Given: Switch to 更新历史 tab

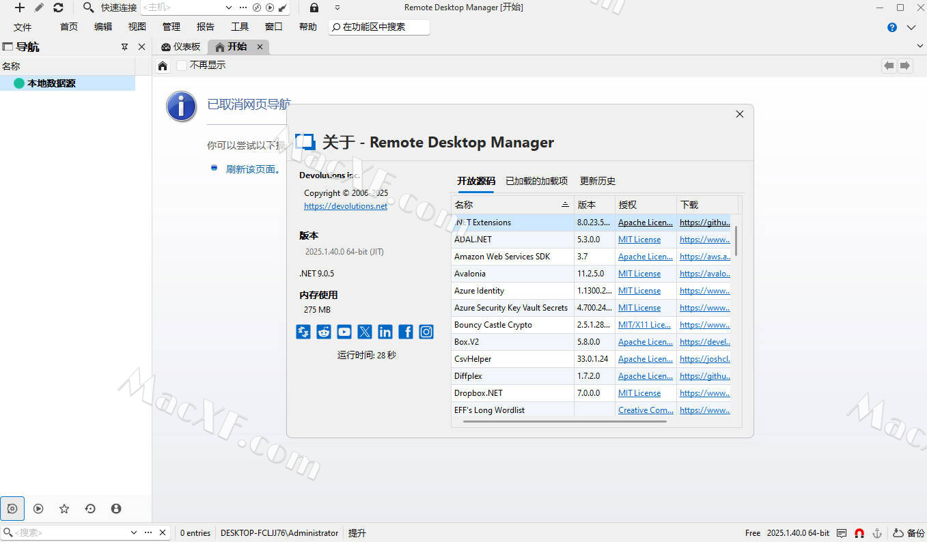Looking at the screenshot, I should coord(598,181).
